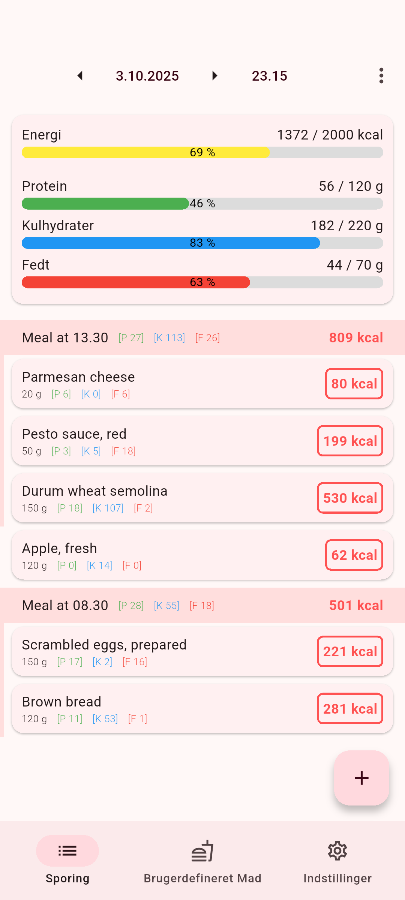Select the Energi progress bar

202,152
